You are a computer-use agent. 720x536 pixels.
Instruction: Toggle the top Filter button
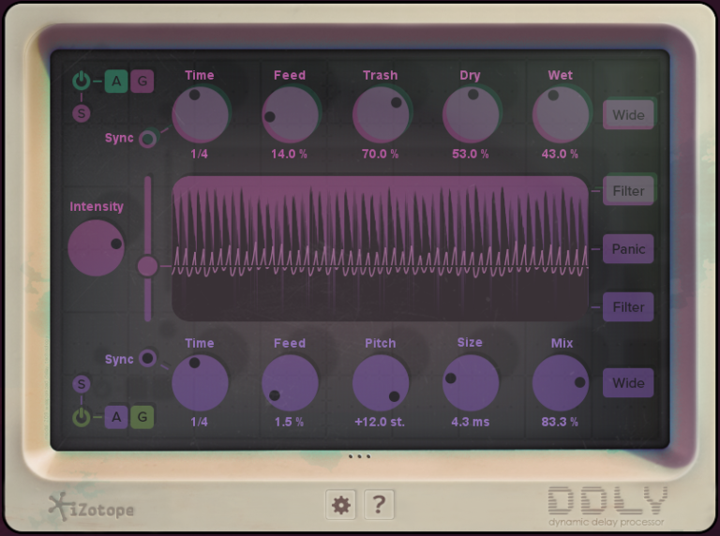point(628,190)
